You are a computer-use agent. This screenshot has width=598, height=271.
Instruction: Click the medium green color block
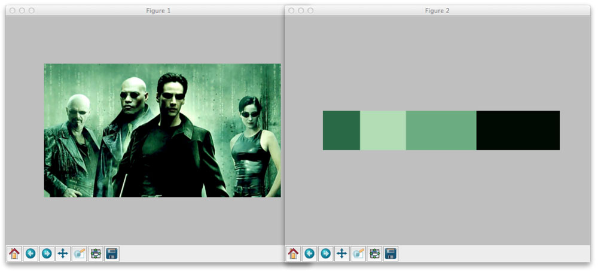(x=441, y=130)
